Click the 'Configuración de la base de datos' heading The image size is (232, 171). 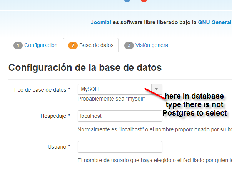(85, 68)
